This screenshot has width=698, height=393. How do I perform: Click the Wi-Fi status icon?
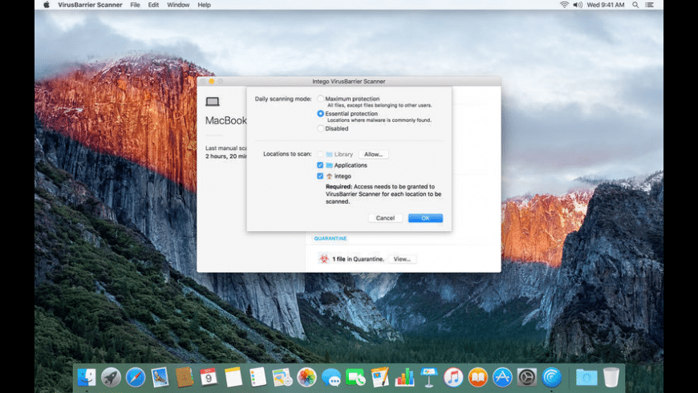564,5
